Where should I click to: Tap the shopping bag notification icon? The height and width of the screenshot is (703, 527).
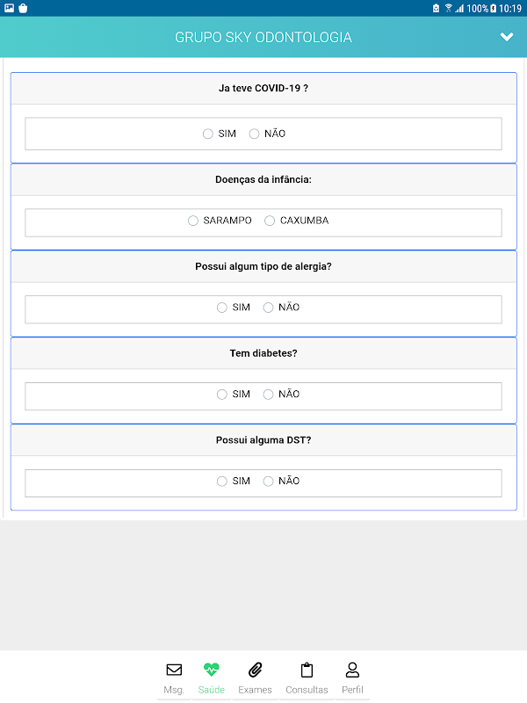pyautogui.click(x=24, y=8)
